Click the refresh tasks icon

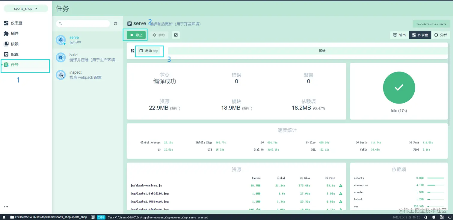click(115, 24)
